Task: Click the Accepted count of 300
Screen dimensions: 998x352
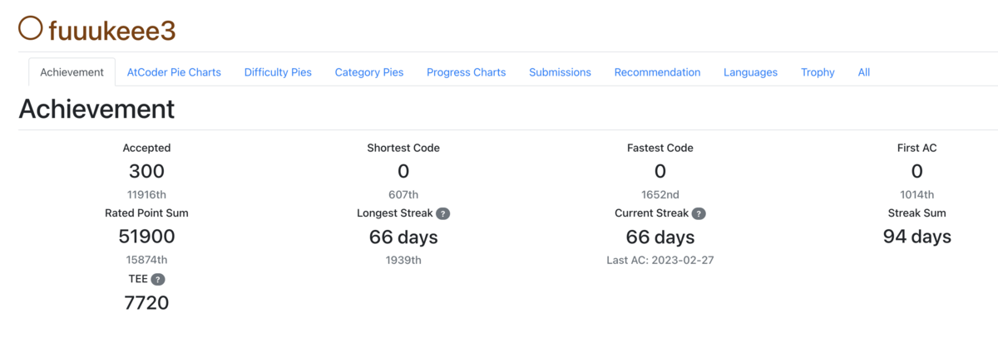Action: 146,172
